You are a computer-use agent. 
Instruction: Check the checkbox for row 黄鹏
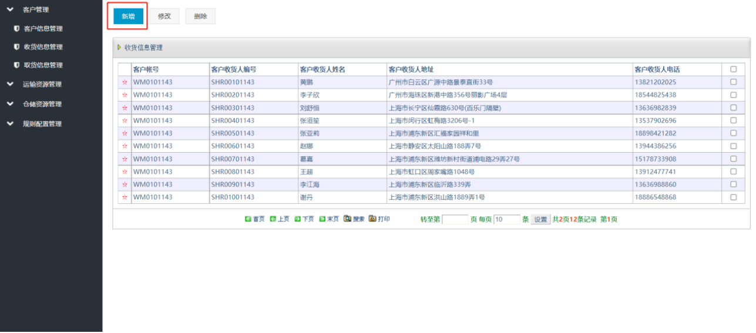[x=733, y=82]
